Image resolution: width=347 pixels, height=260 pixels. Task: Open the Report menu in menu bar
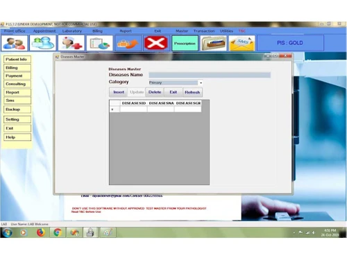tap(126, 31)
